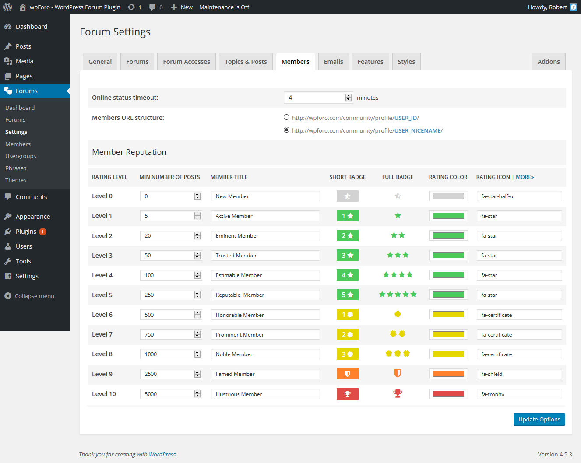Select the USER_NICENAME profile URL option
Viewport: 581px width, 463px height.
click(286, 130)
